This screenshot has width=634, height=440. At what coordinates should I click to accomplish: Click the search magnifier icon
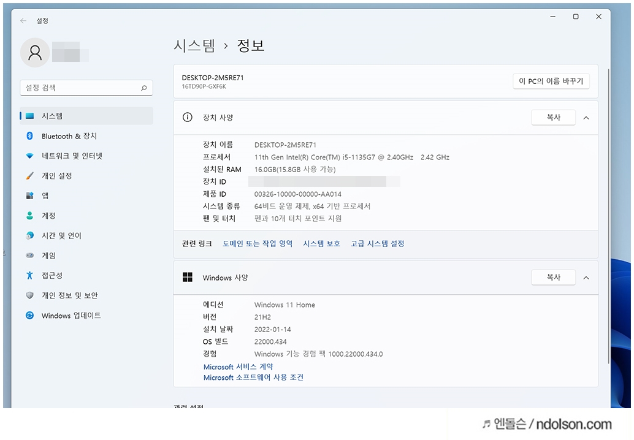[x=143, y=88]
